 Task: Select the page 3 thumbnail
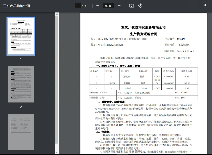21,132
